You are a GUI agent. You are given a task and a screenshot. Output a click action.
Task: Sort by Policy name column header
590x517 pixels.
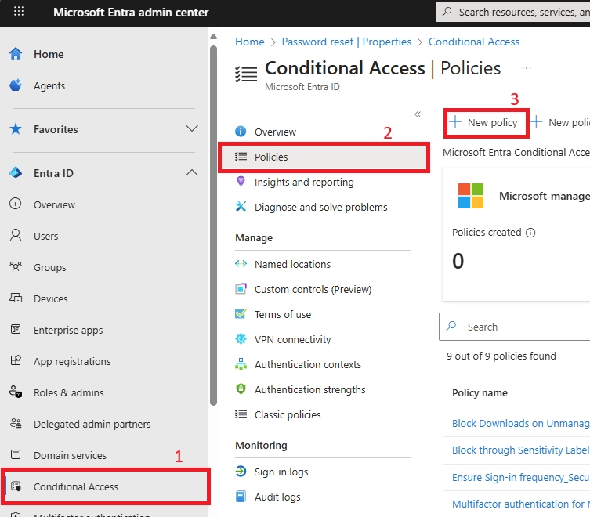tap(480, 392)
